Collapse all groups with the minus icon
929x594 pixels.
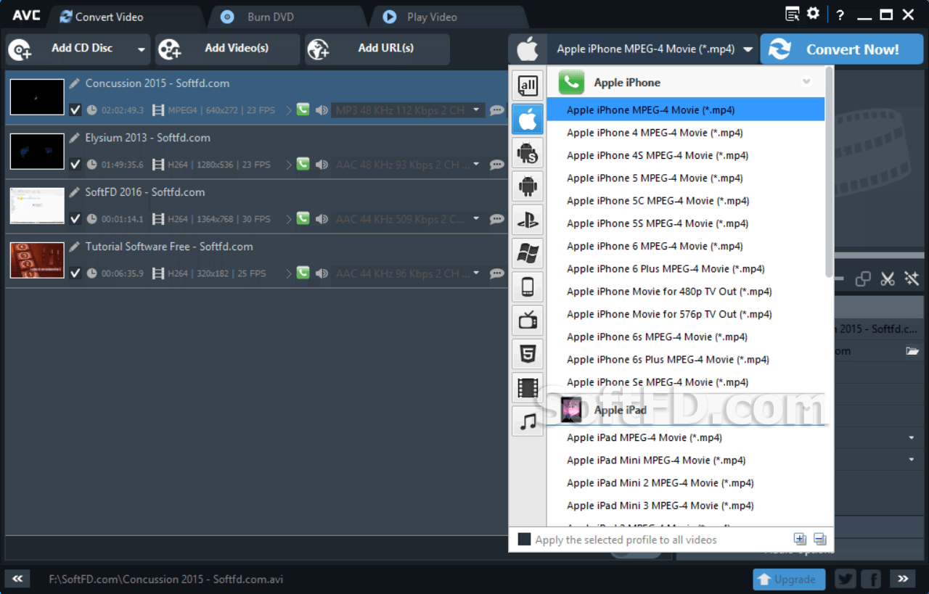coord(819,539)
